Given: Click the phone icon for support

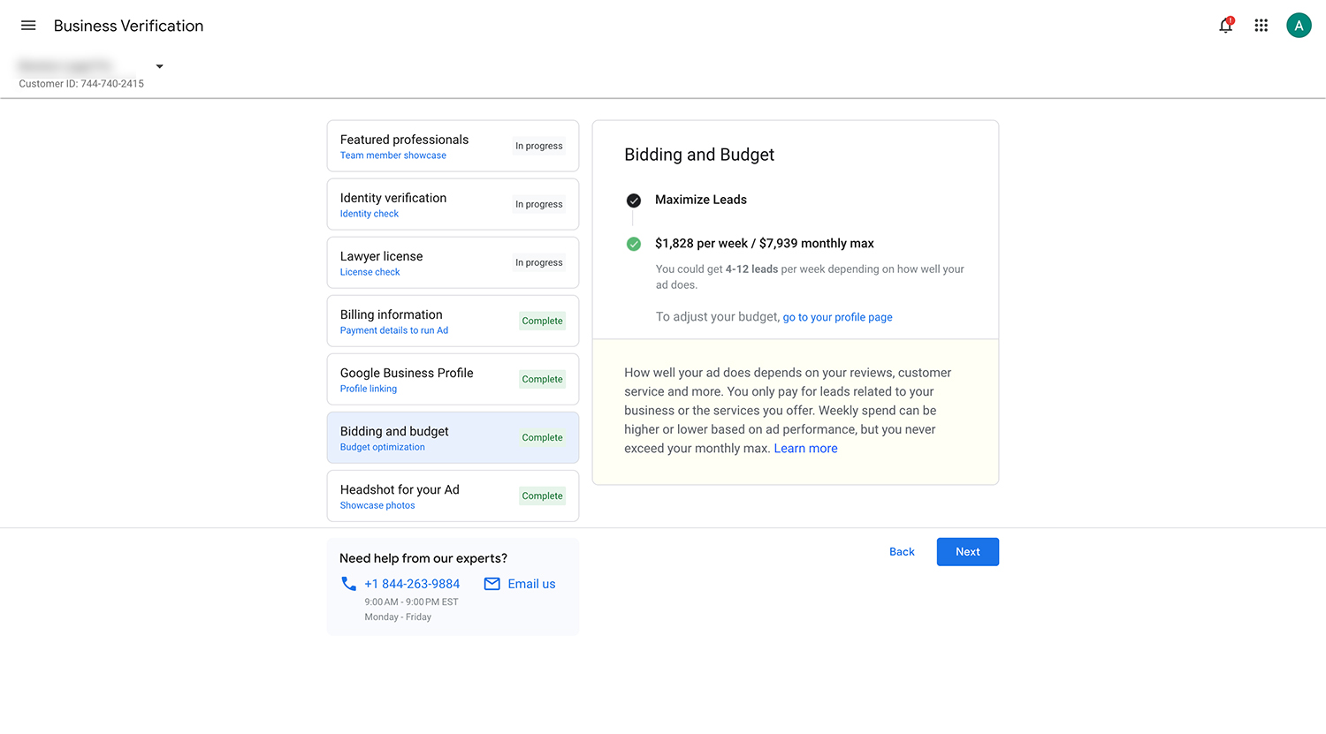Looking at the screenshot, I should [349, 584].
